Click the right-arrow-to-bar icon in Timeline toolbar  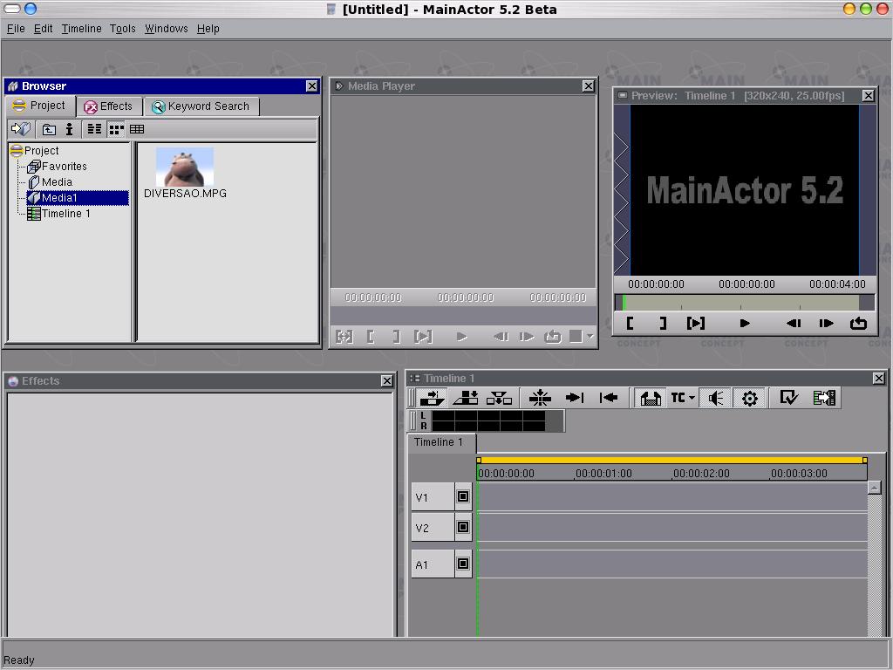click(x=574, y=398)
